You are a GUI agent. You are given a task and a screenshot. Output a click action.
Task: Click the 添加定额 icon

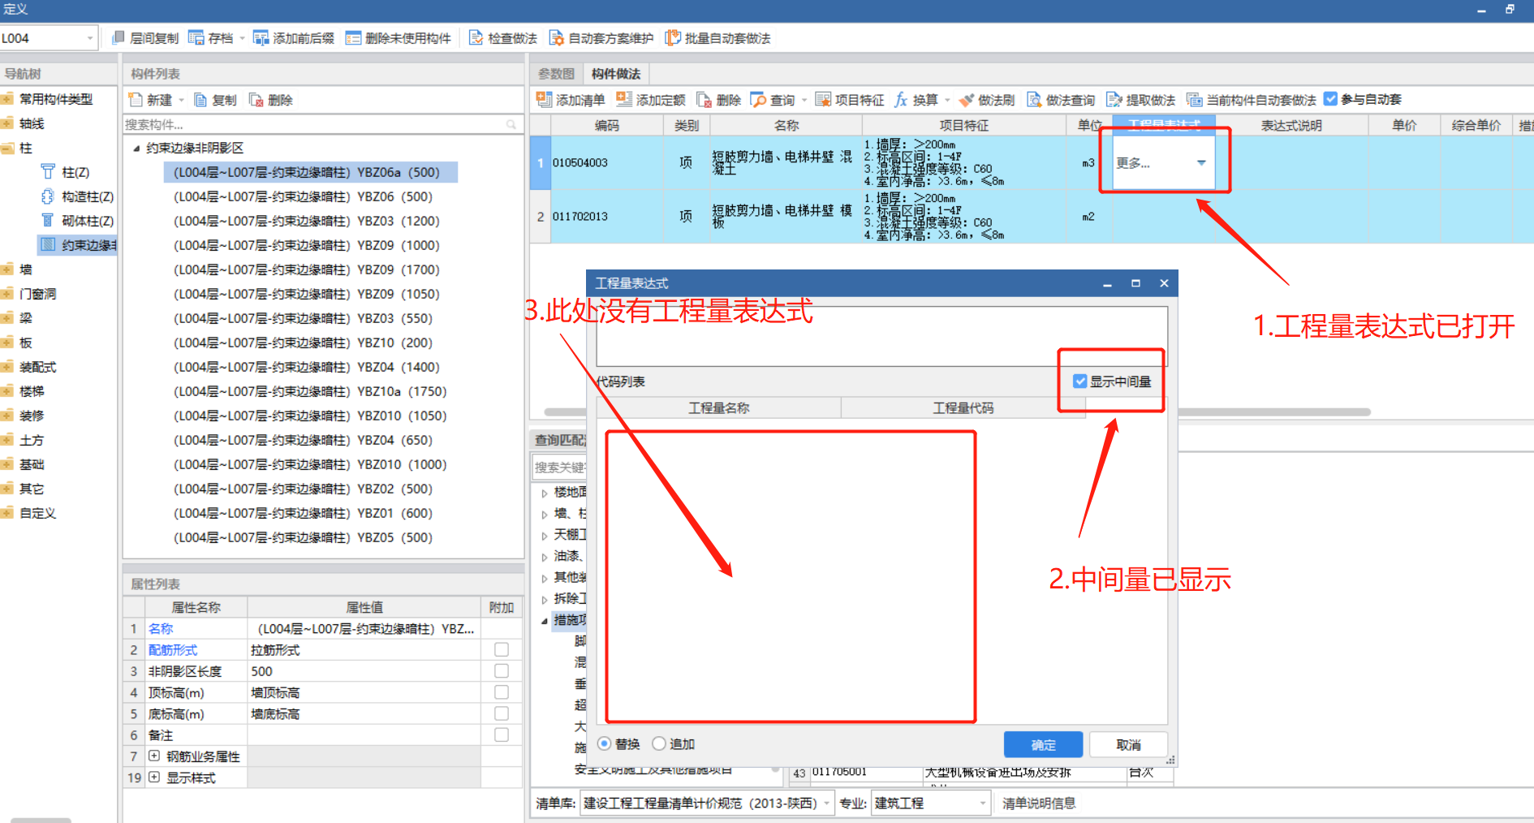coord(624,100)
